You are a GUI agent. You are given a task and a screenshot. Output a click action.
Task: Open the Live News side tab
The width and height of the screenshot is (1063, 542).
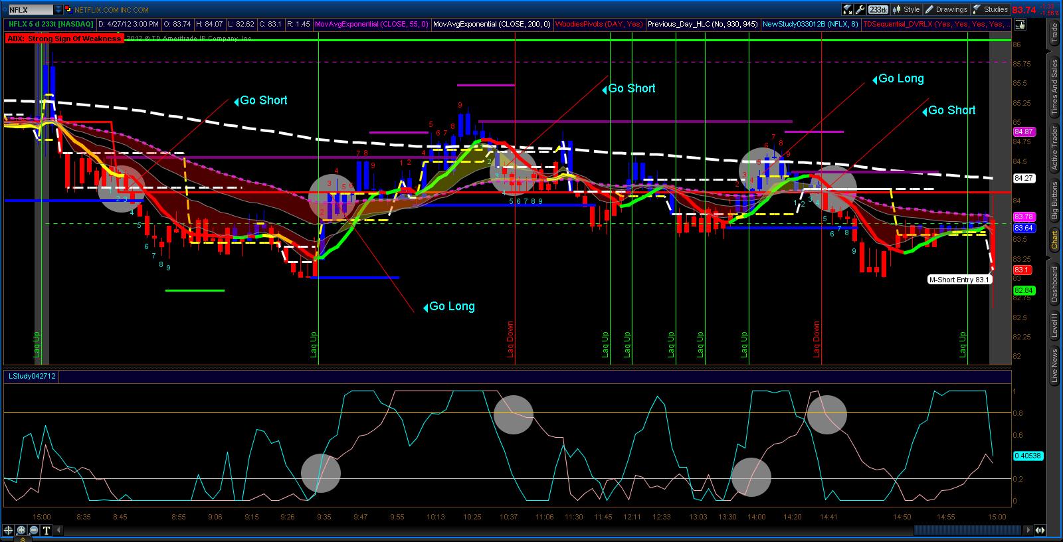click(x=1054, y=366)
